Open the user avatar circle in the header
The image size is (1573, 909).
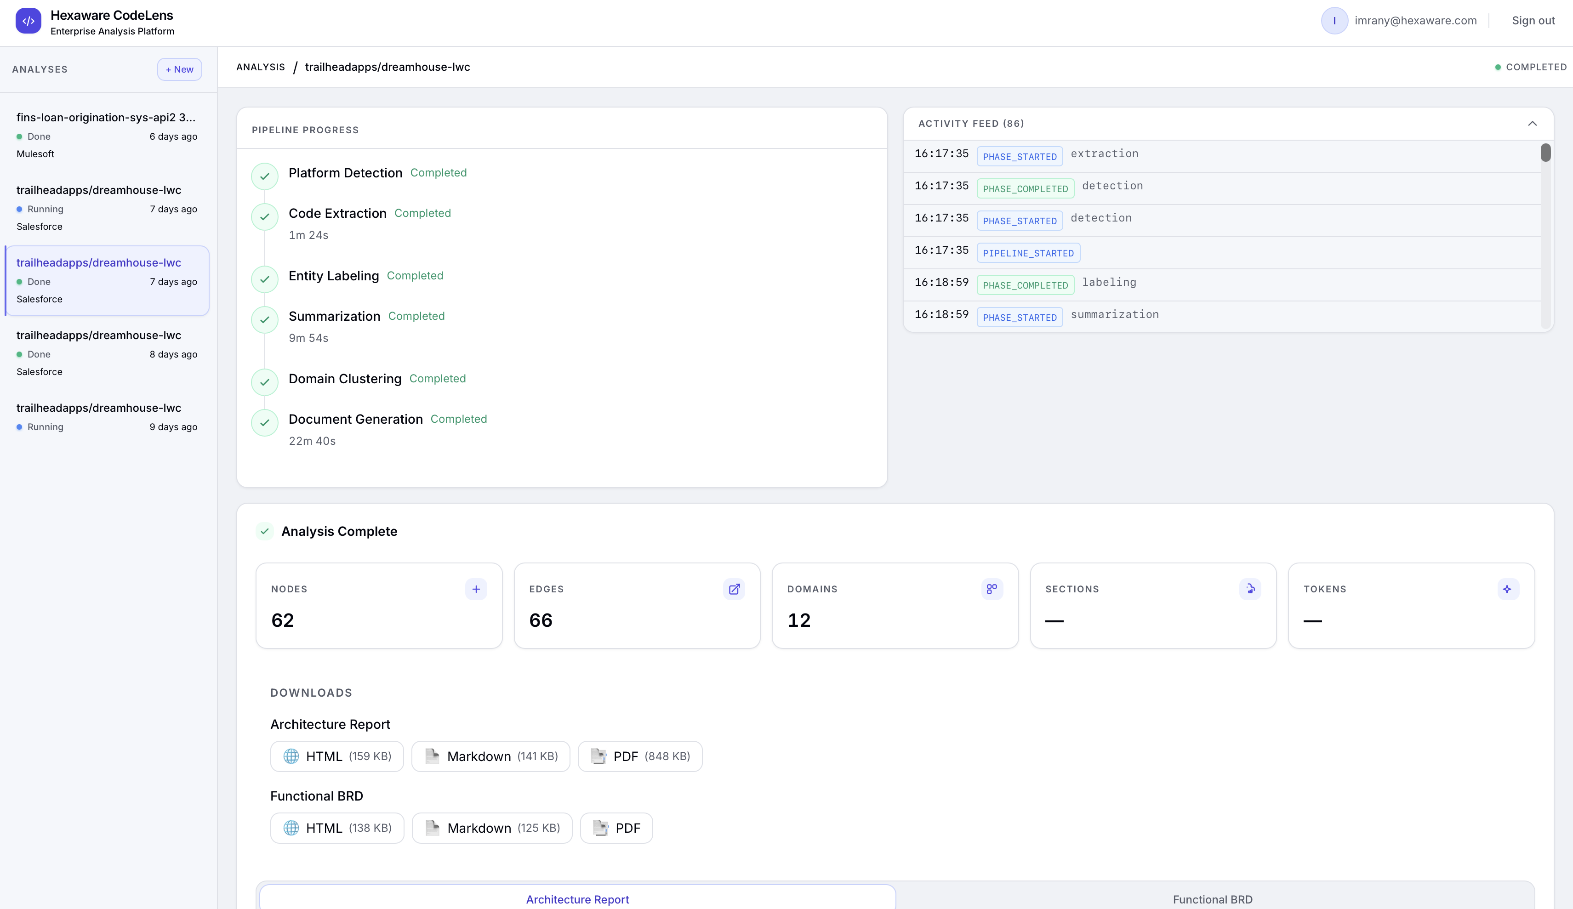click(x=1334, y=21)
